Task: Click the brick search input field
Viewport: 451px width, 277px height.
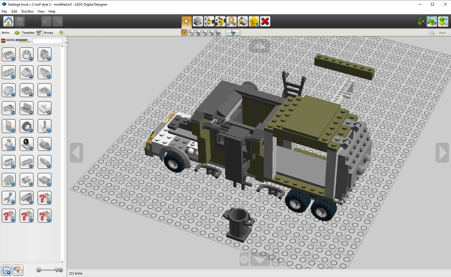Action: 47,41
